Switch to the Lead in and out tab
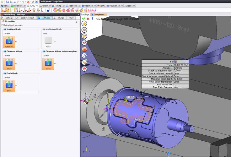The image size is (231, 157). 27,18
